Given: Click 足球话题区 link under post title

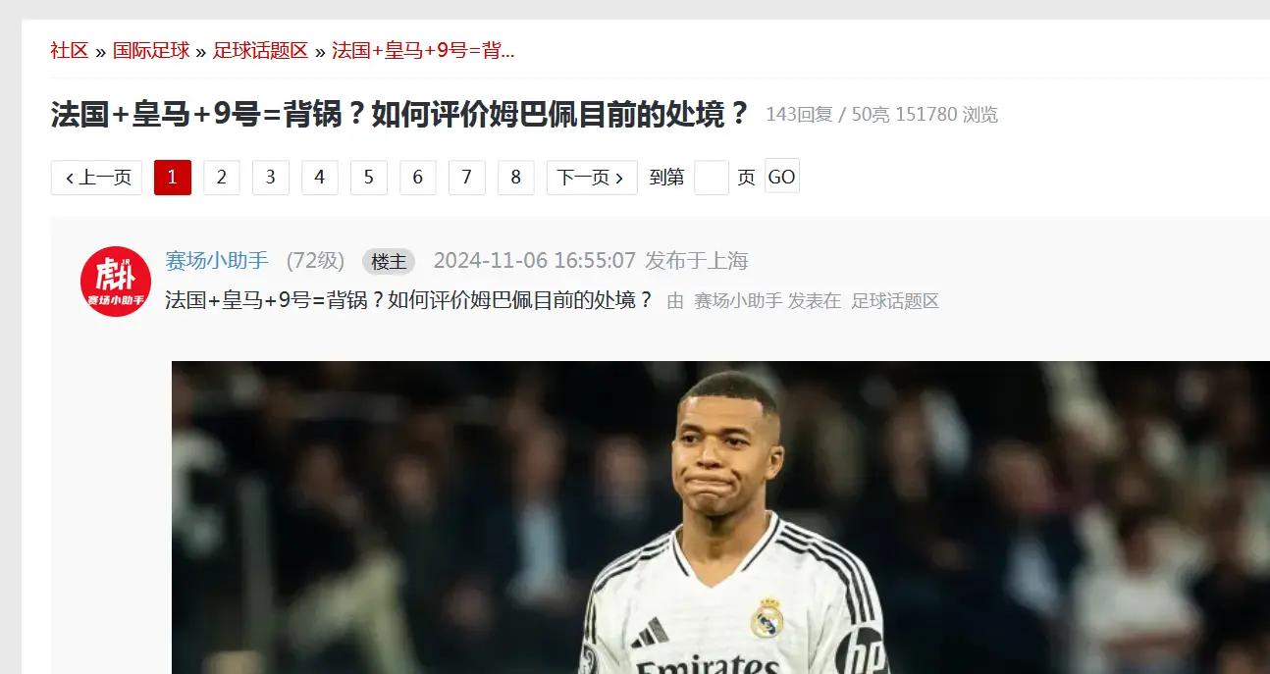Looking at the screenshot, I should point(895,301).
